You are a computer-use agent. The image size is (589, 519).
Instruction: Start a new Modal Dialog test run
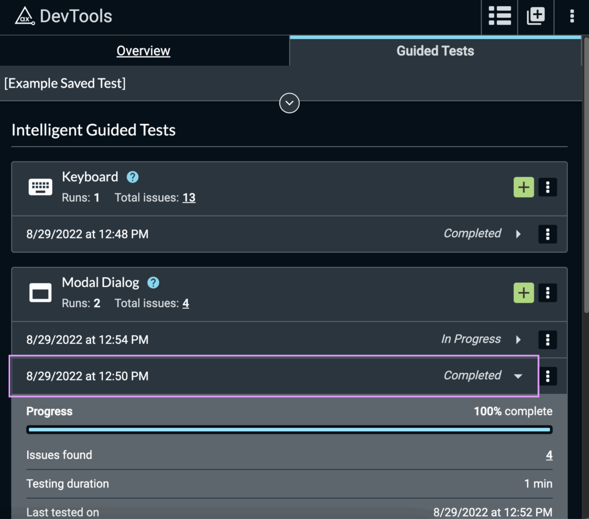point(523,293)
